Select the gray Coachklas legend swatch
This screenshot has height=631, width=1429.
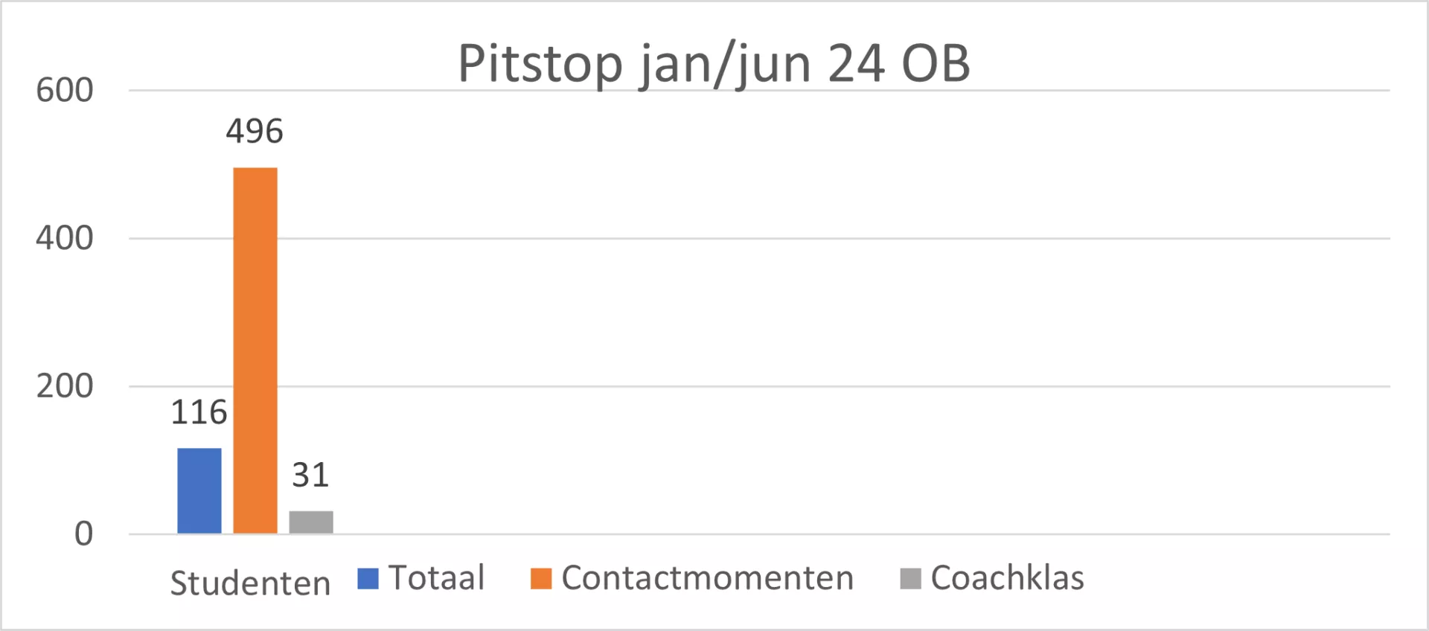(x=910, y=578)
